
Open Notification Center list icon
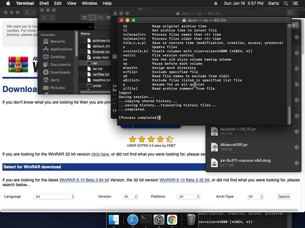coord(295,3)
